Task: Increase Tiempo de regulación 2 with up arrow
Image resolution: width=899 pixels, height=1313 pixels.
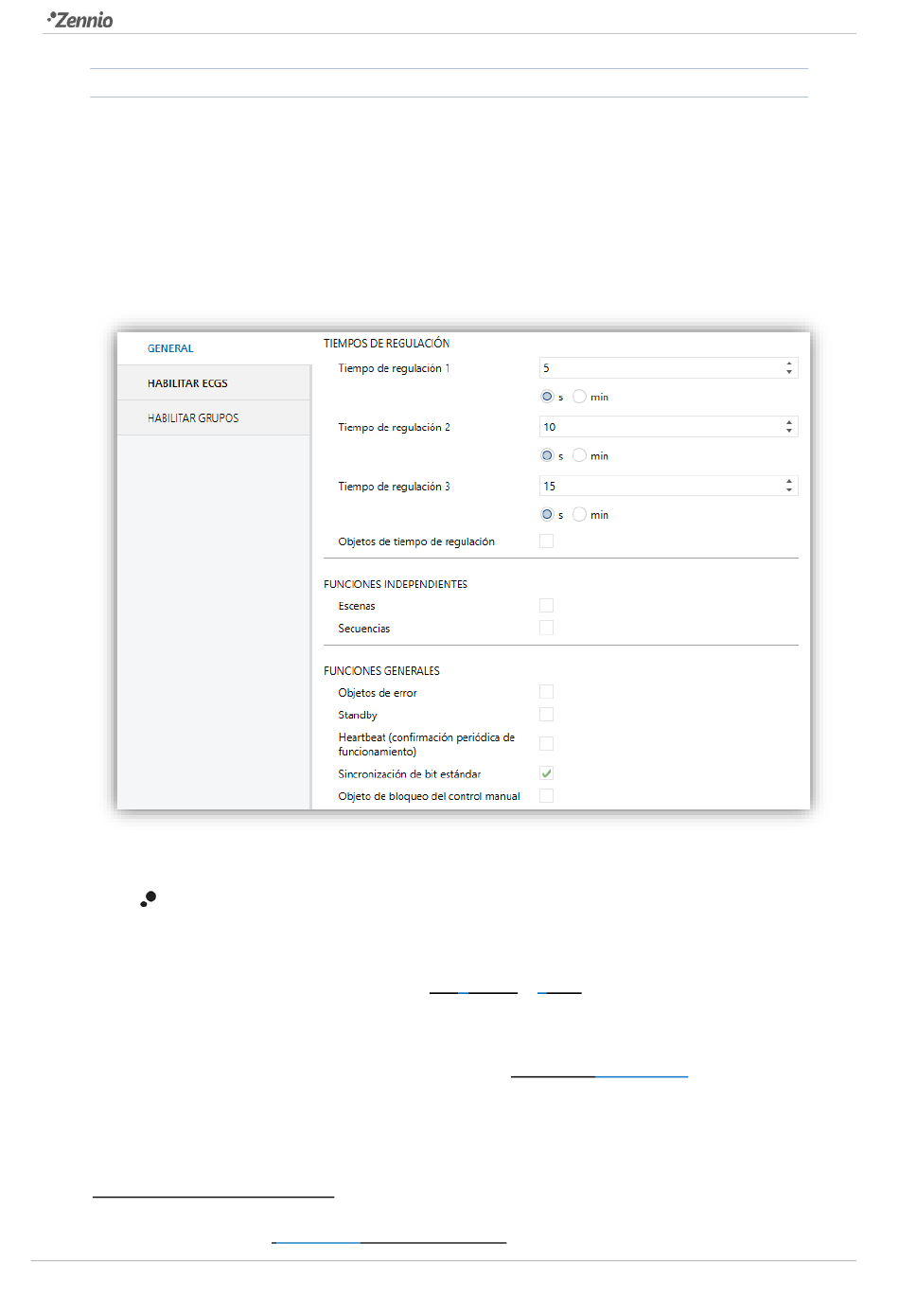Action: tap(789, 422)
